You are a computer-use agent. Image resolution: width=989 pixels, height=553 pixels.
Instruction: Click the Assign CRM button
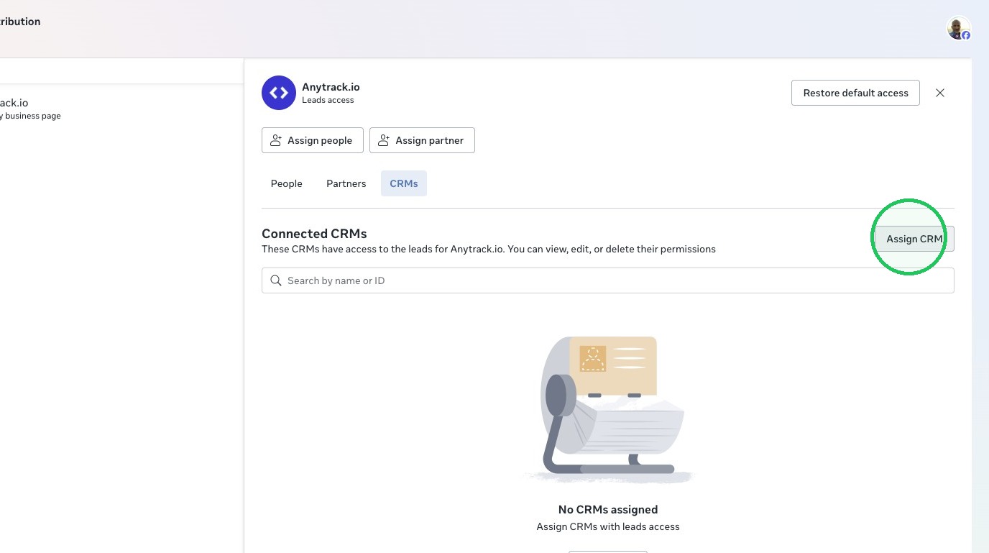[x=914, y=239]
